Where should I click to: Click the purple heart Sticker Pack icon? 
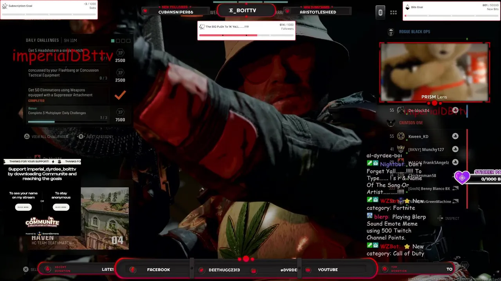(x=462, y=178)
